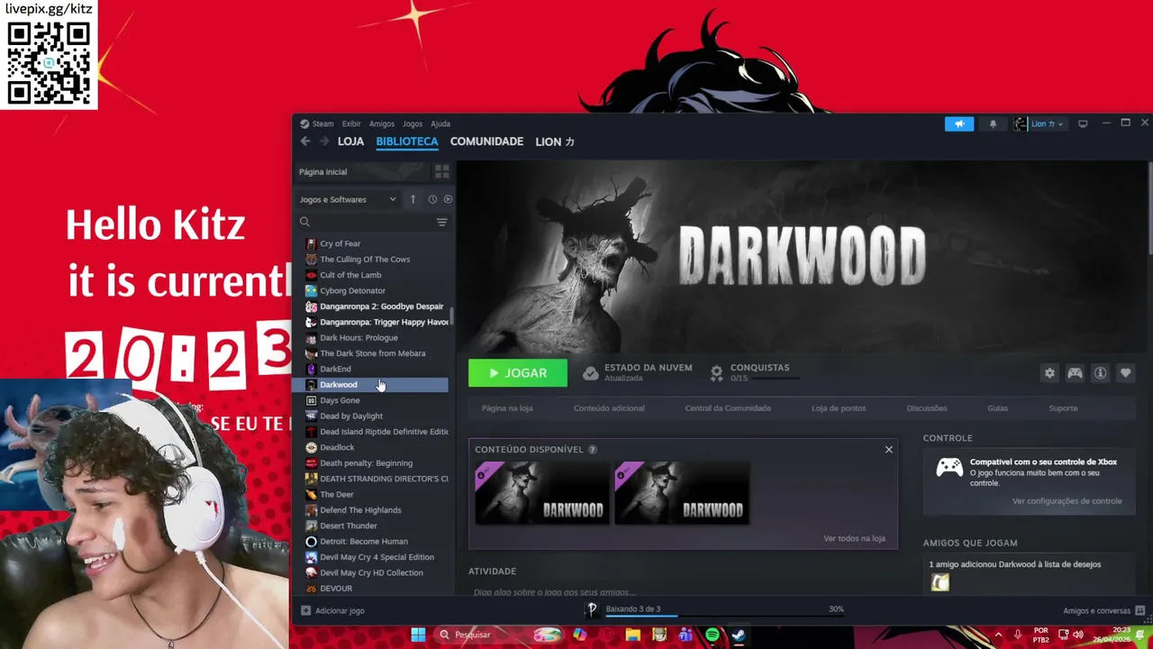Image resolution: width=1153 pixels, height=649 pixels.
Task: Toggle Darkwood favorite heart
Action: (1125, 373)
